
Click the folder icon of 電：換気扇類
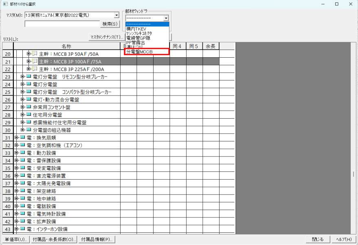(x=22, y=137)
